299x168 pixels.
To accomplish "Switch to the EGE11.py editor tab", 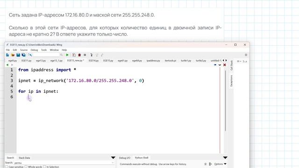I will pyautogui.click(x=27, y=61).
